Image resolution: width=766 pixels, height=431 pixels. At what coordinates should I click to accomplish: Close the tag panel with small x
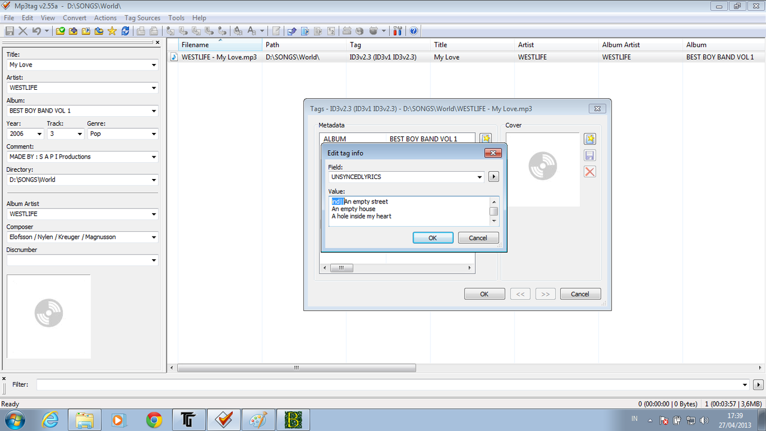[x=157, y=43]
